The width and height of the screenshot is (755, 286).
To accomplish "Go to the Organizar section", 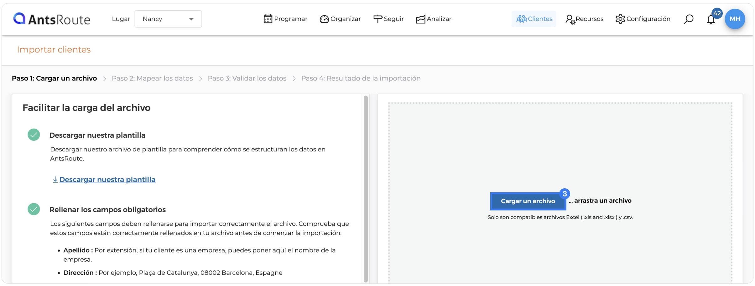I will 340,19.
